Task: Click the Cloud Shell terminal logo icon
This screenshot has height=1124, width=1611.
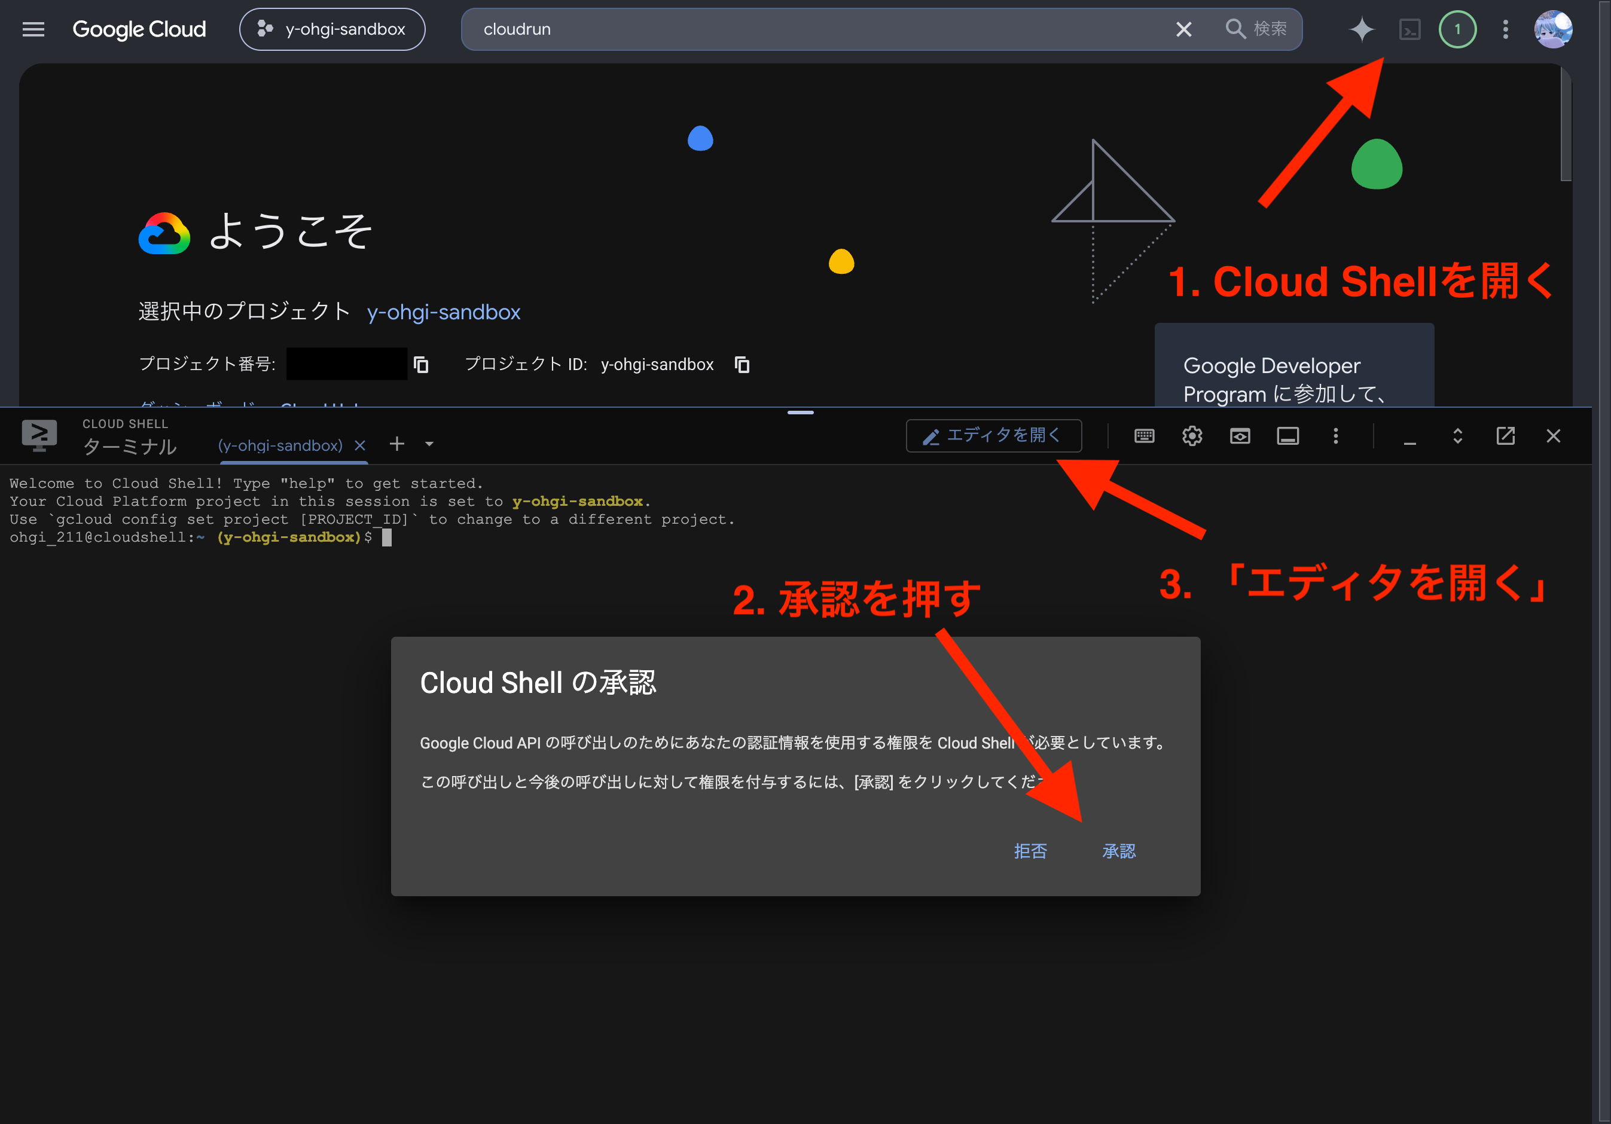Action: [x=39, y=436]
